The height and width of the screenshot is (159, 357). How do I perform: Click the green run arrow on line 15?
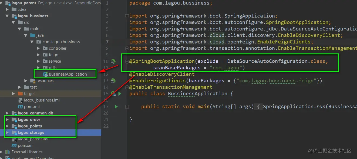pos(120,94)
